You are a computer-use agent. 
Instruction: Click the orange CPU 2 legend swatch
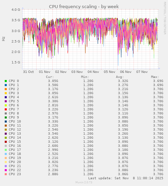6,89
